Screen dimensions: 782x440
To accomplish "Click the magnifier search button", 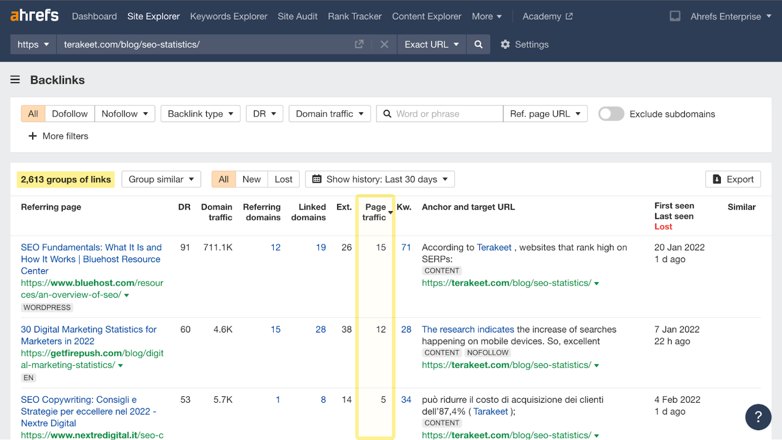I will pyautogui.click(x=478, y=44).
